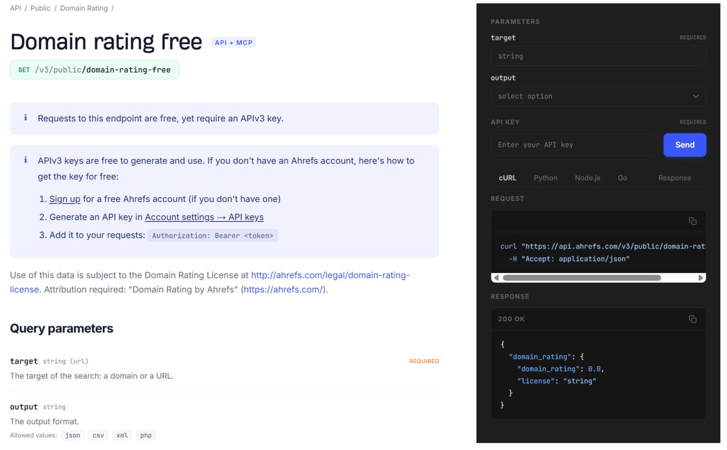Go to API breadcrumb
727x450 pixels.
pyautogui.click(x=16, y=9)
